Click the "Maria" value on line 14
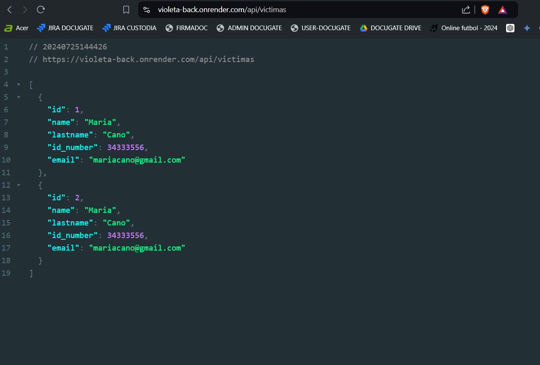The height and width of the screenshot is (365, 540). pyautogui.click(x=100, y=210)
